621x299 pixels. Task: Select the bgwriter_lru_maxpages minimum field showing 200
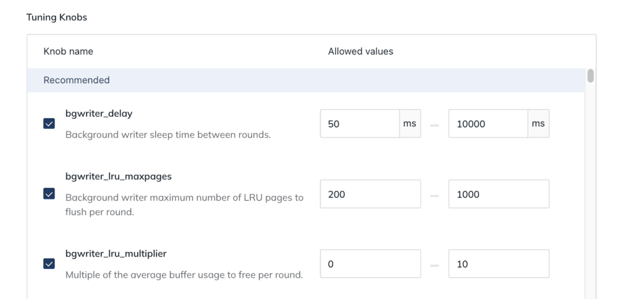(370, 194)
